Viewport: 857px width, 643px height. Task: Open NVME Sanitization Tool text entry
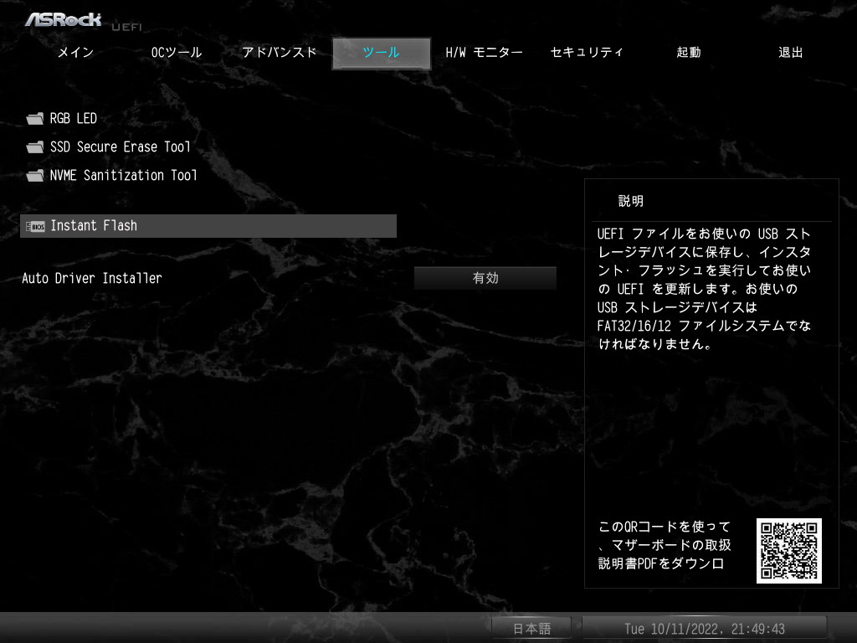[124, 176]
